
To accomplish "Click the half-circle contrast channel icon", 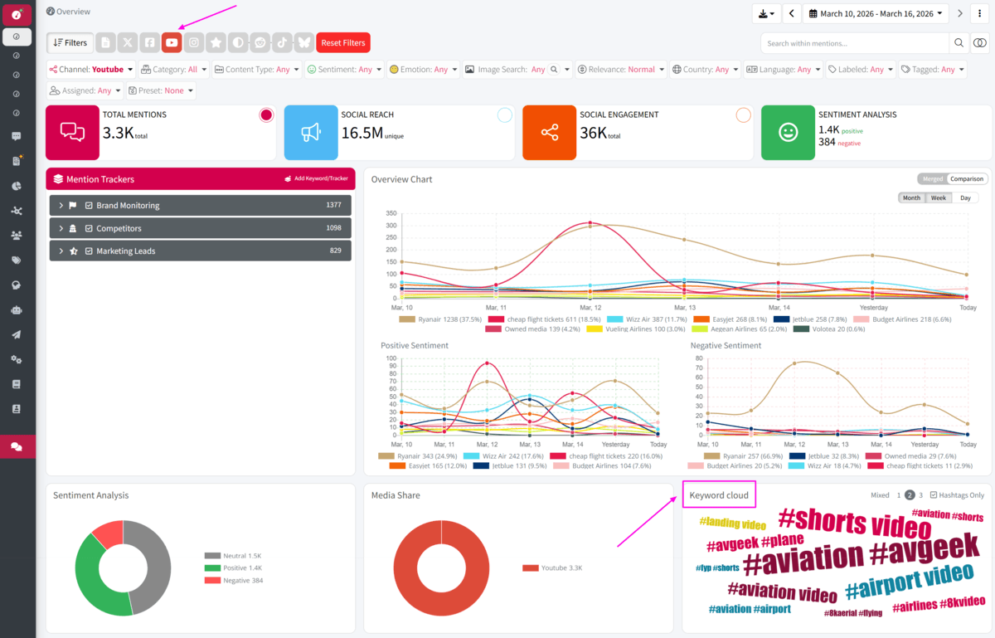I will click(238, 42).
